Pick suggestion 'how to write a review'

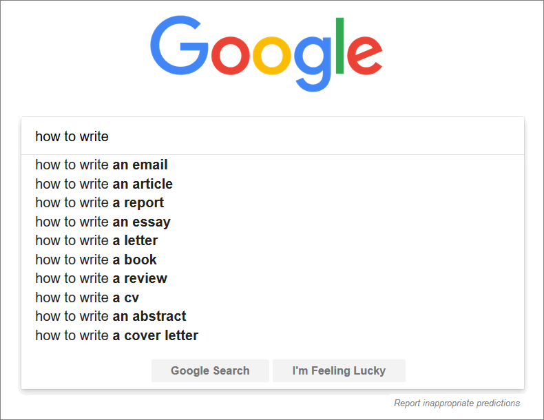click(273, 278)
